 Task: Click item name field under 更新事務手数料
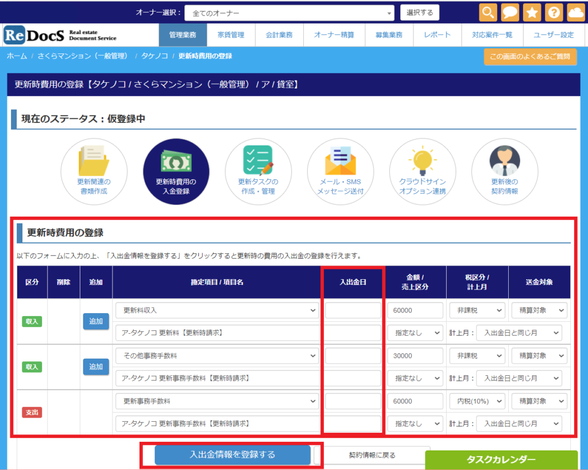(x=248, y=423)
